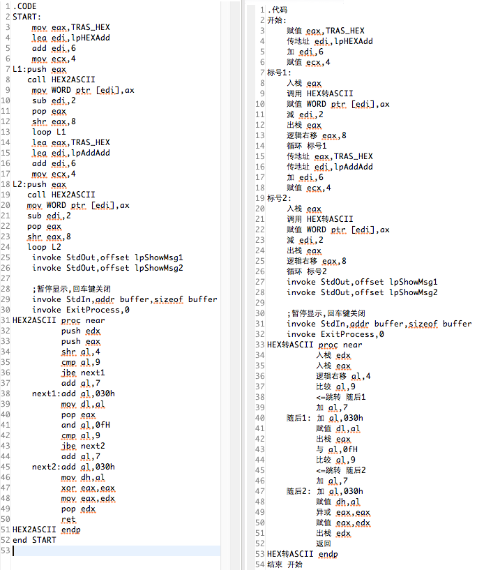Click the 'mov dl,al' instruction
477x570 pixels.
[83, 404]
